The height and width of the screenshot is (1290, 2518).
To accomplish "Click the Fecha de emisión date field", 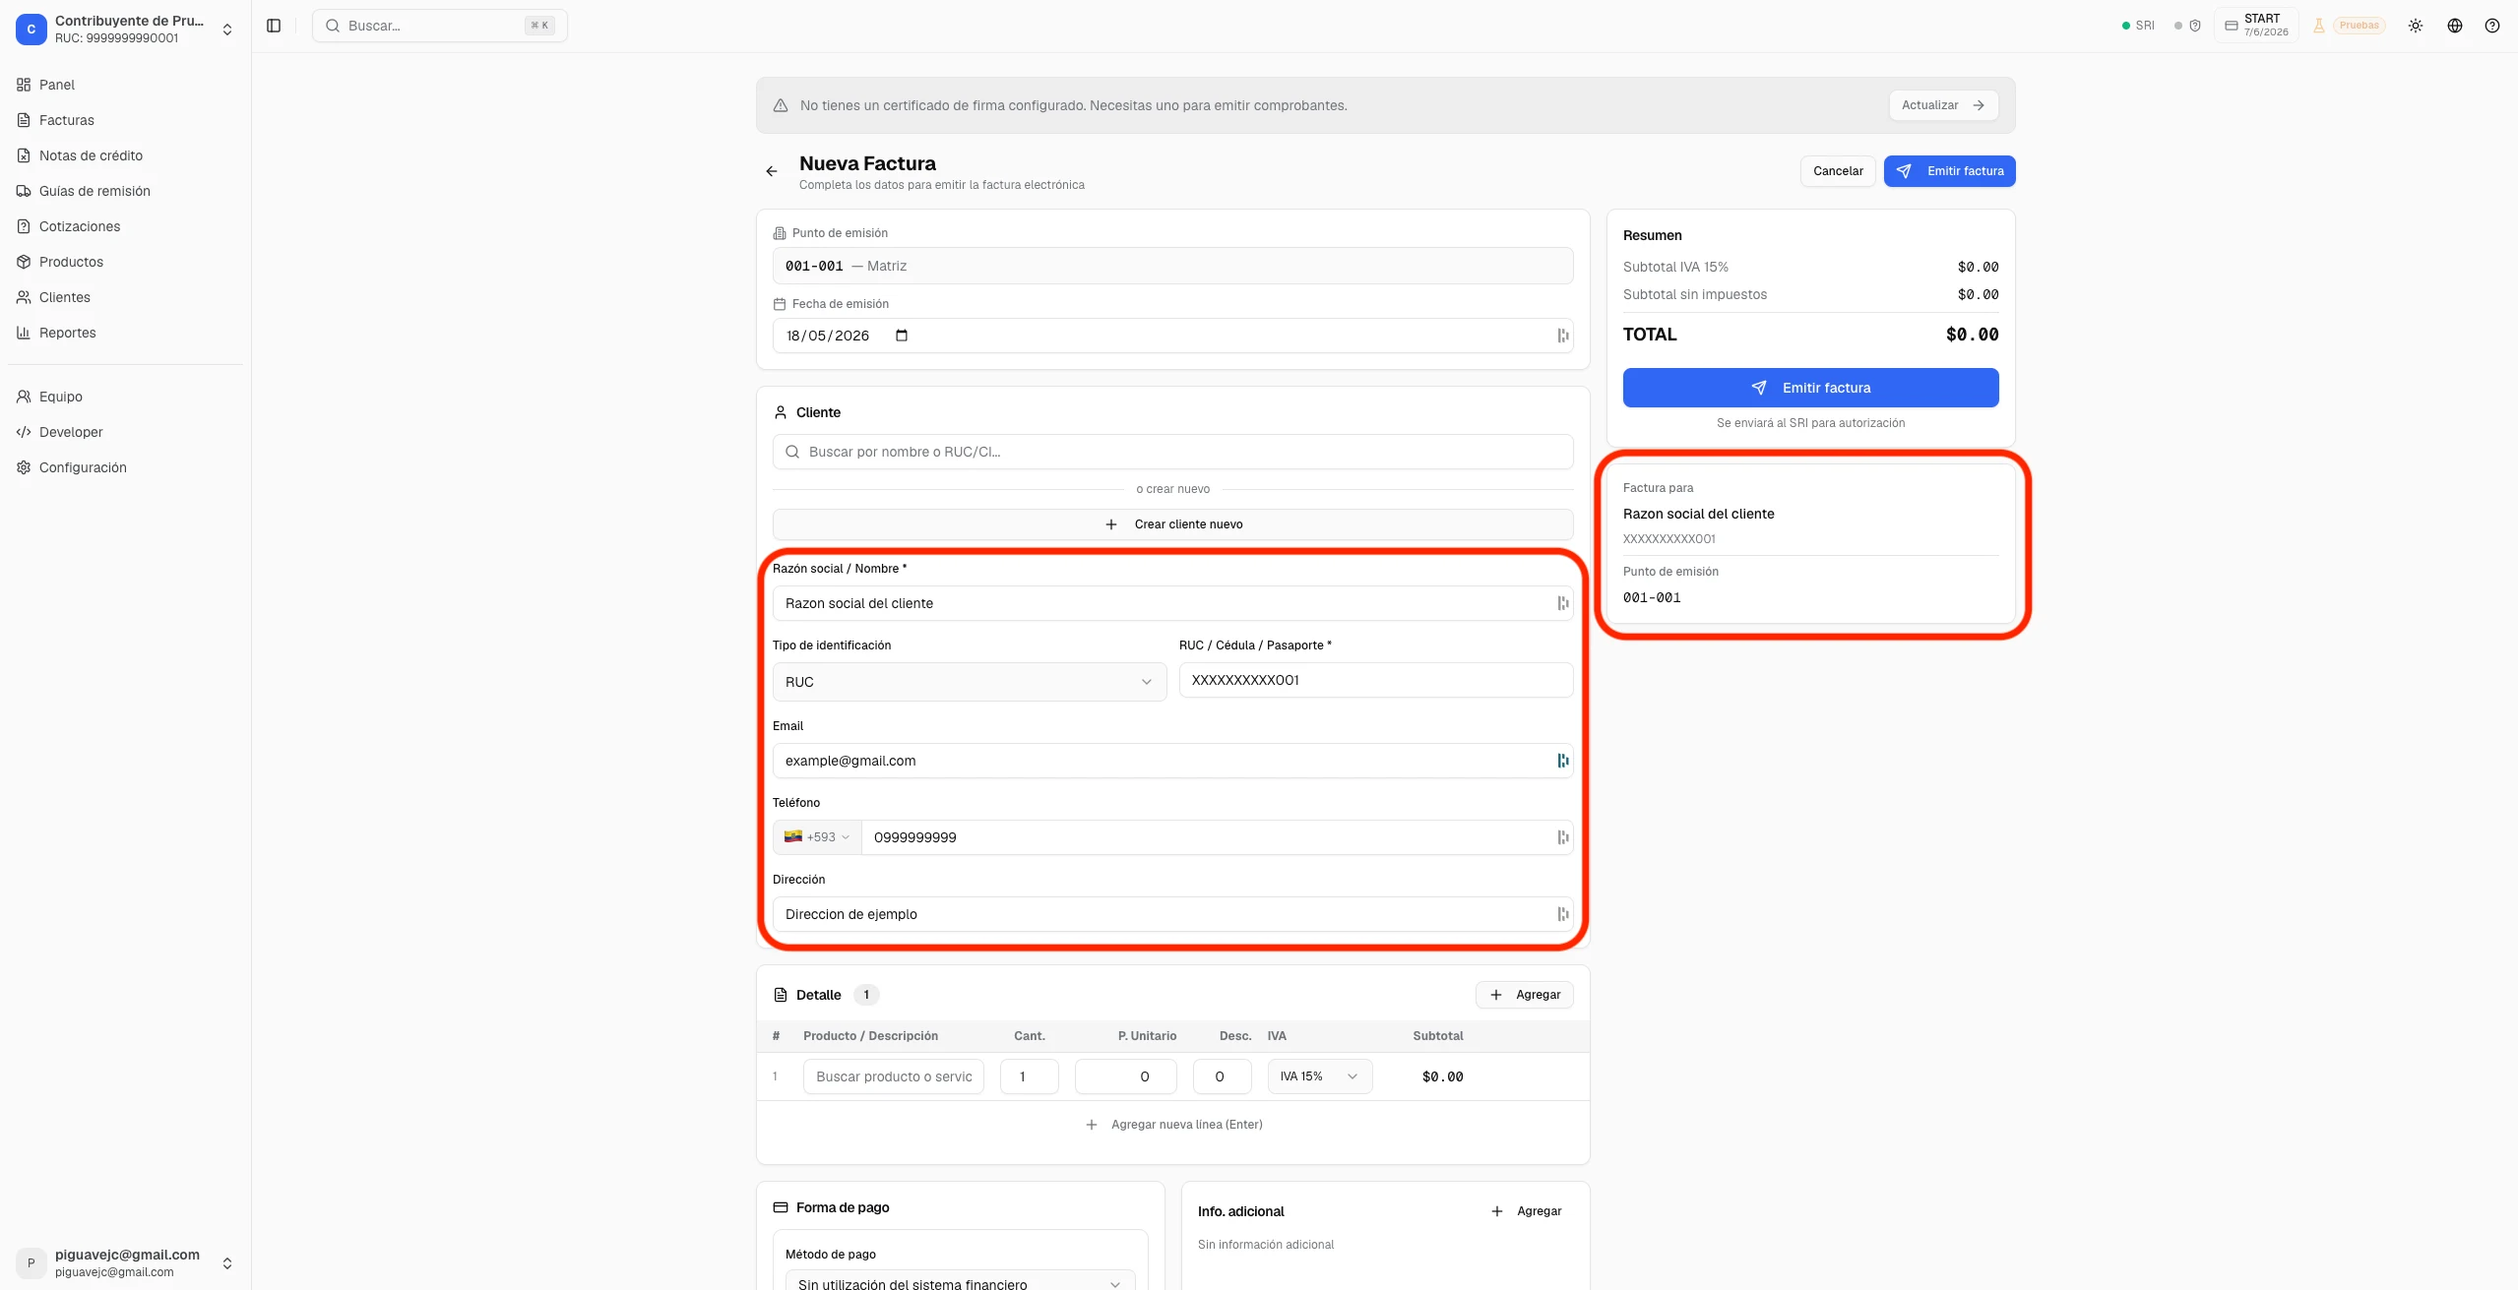I will click(1172, 336).
